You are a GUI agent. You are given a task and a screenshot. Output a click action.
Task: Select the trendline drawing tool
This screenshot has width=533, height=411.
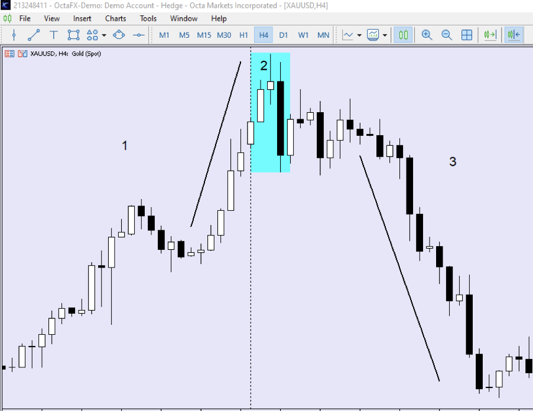(34, 35)
